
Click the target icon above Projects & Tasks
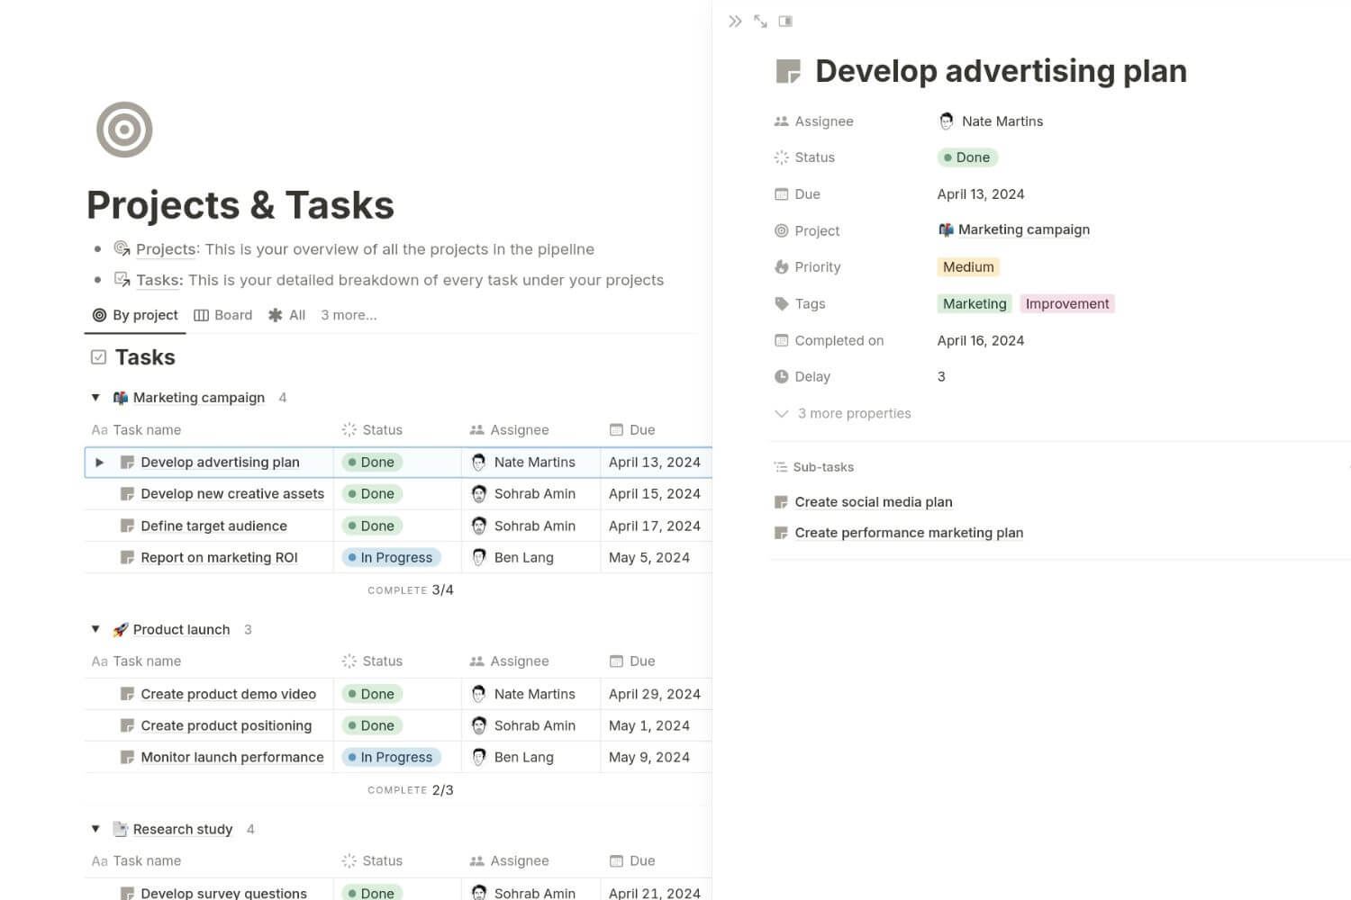coord(124,130)
